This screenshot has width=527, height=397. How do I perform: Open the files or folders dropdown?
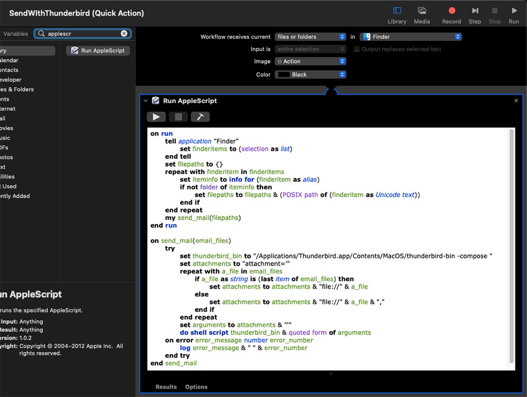tap(310, 37)
